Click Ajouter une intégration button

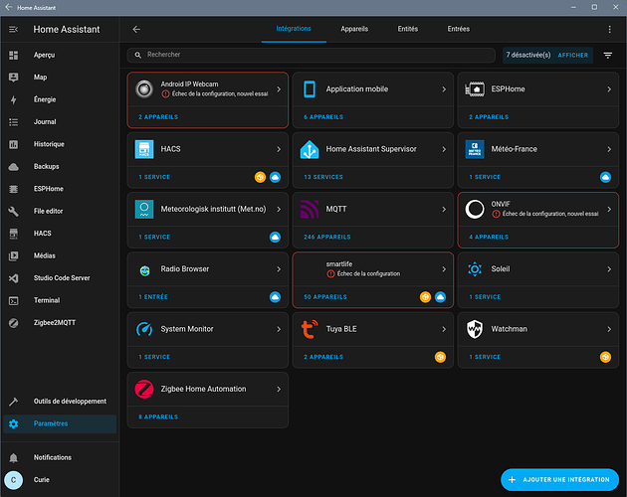click(x=559, y=479)
